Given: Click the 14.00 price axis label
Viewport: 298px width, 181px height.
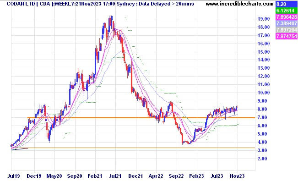Looking at the screenshot, I should coord(263,60).
